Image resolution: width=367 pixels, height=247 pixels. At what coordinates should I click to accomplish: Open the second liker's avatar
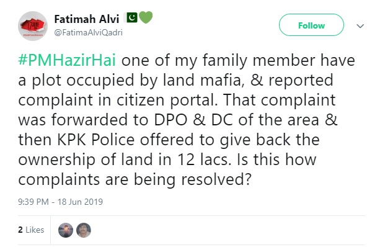(84, 230)
